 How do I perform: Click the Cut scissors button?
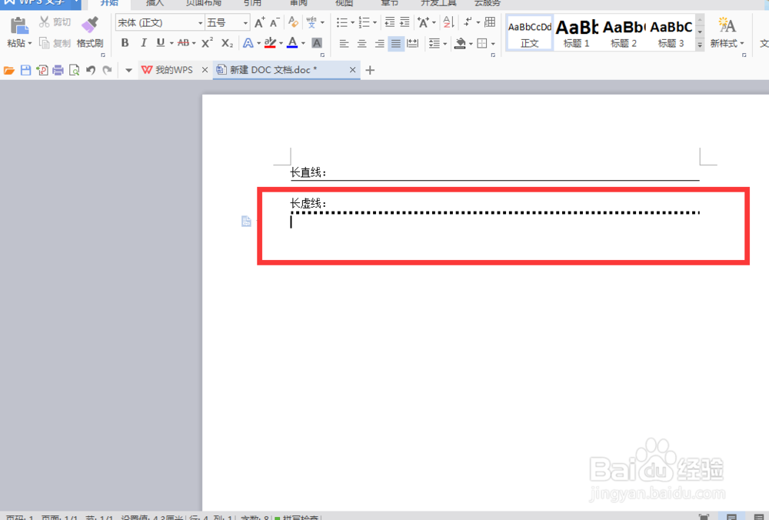[55, 22]
